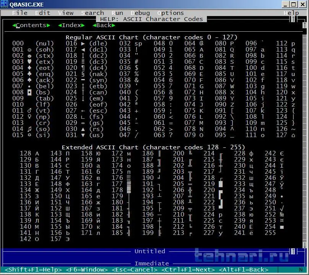This screenshot has width=309, height=275.
Task: Click the Regular ASCII Chart heading
Action: [151, 37]
